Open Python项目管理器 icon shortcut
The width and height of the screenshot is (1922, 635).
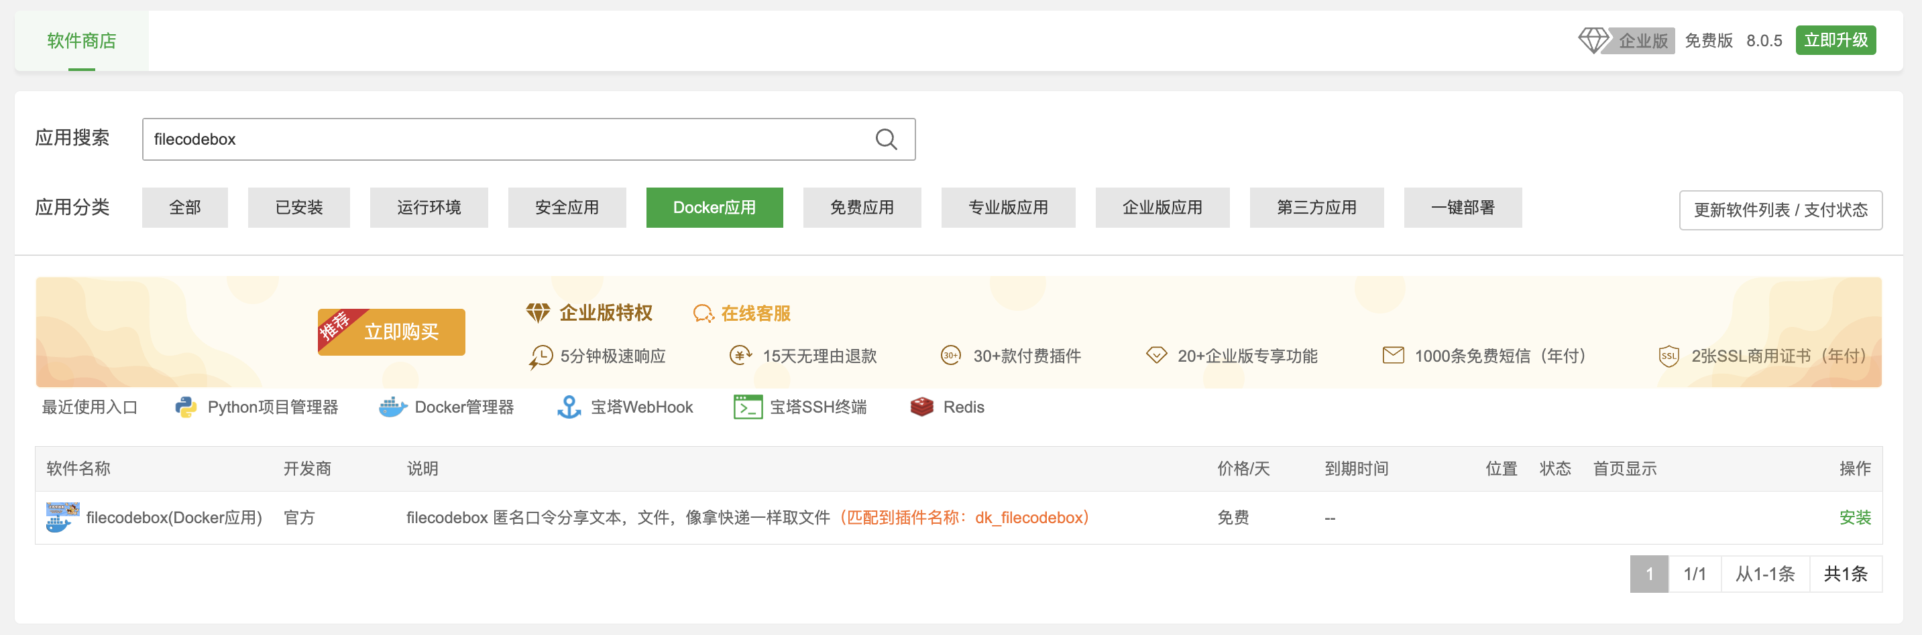click(186, 407)
